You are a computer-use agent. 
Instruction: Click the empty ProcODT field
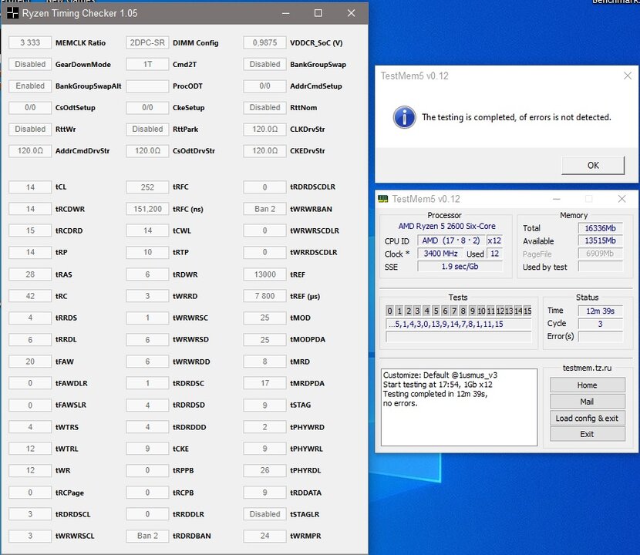(x=147, y=86)
